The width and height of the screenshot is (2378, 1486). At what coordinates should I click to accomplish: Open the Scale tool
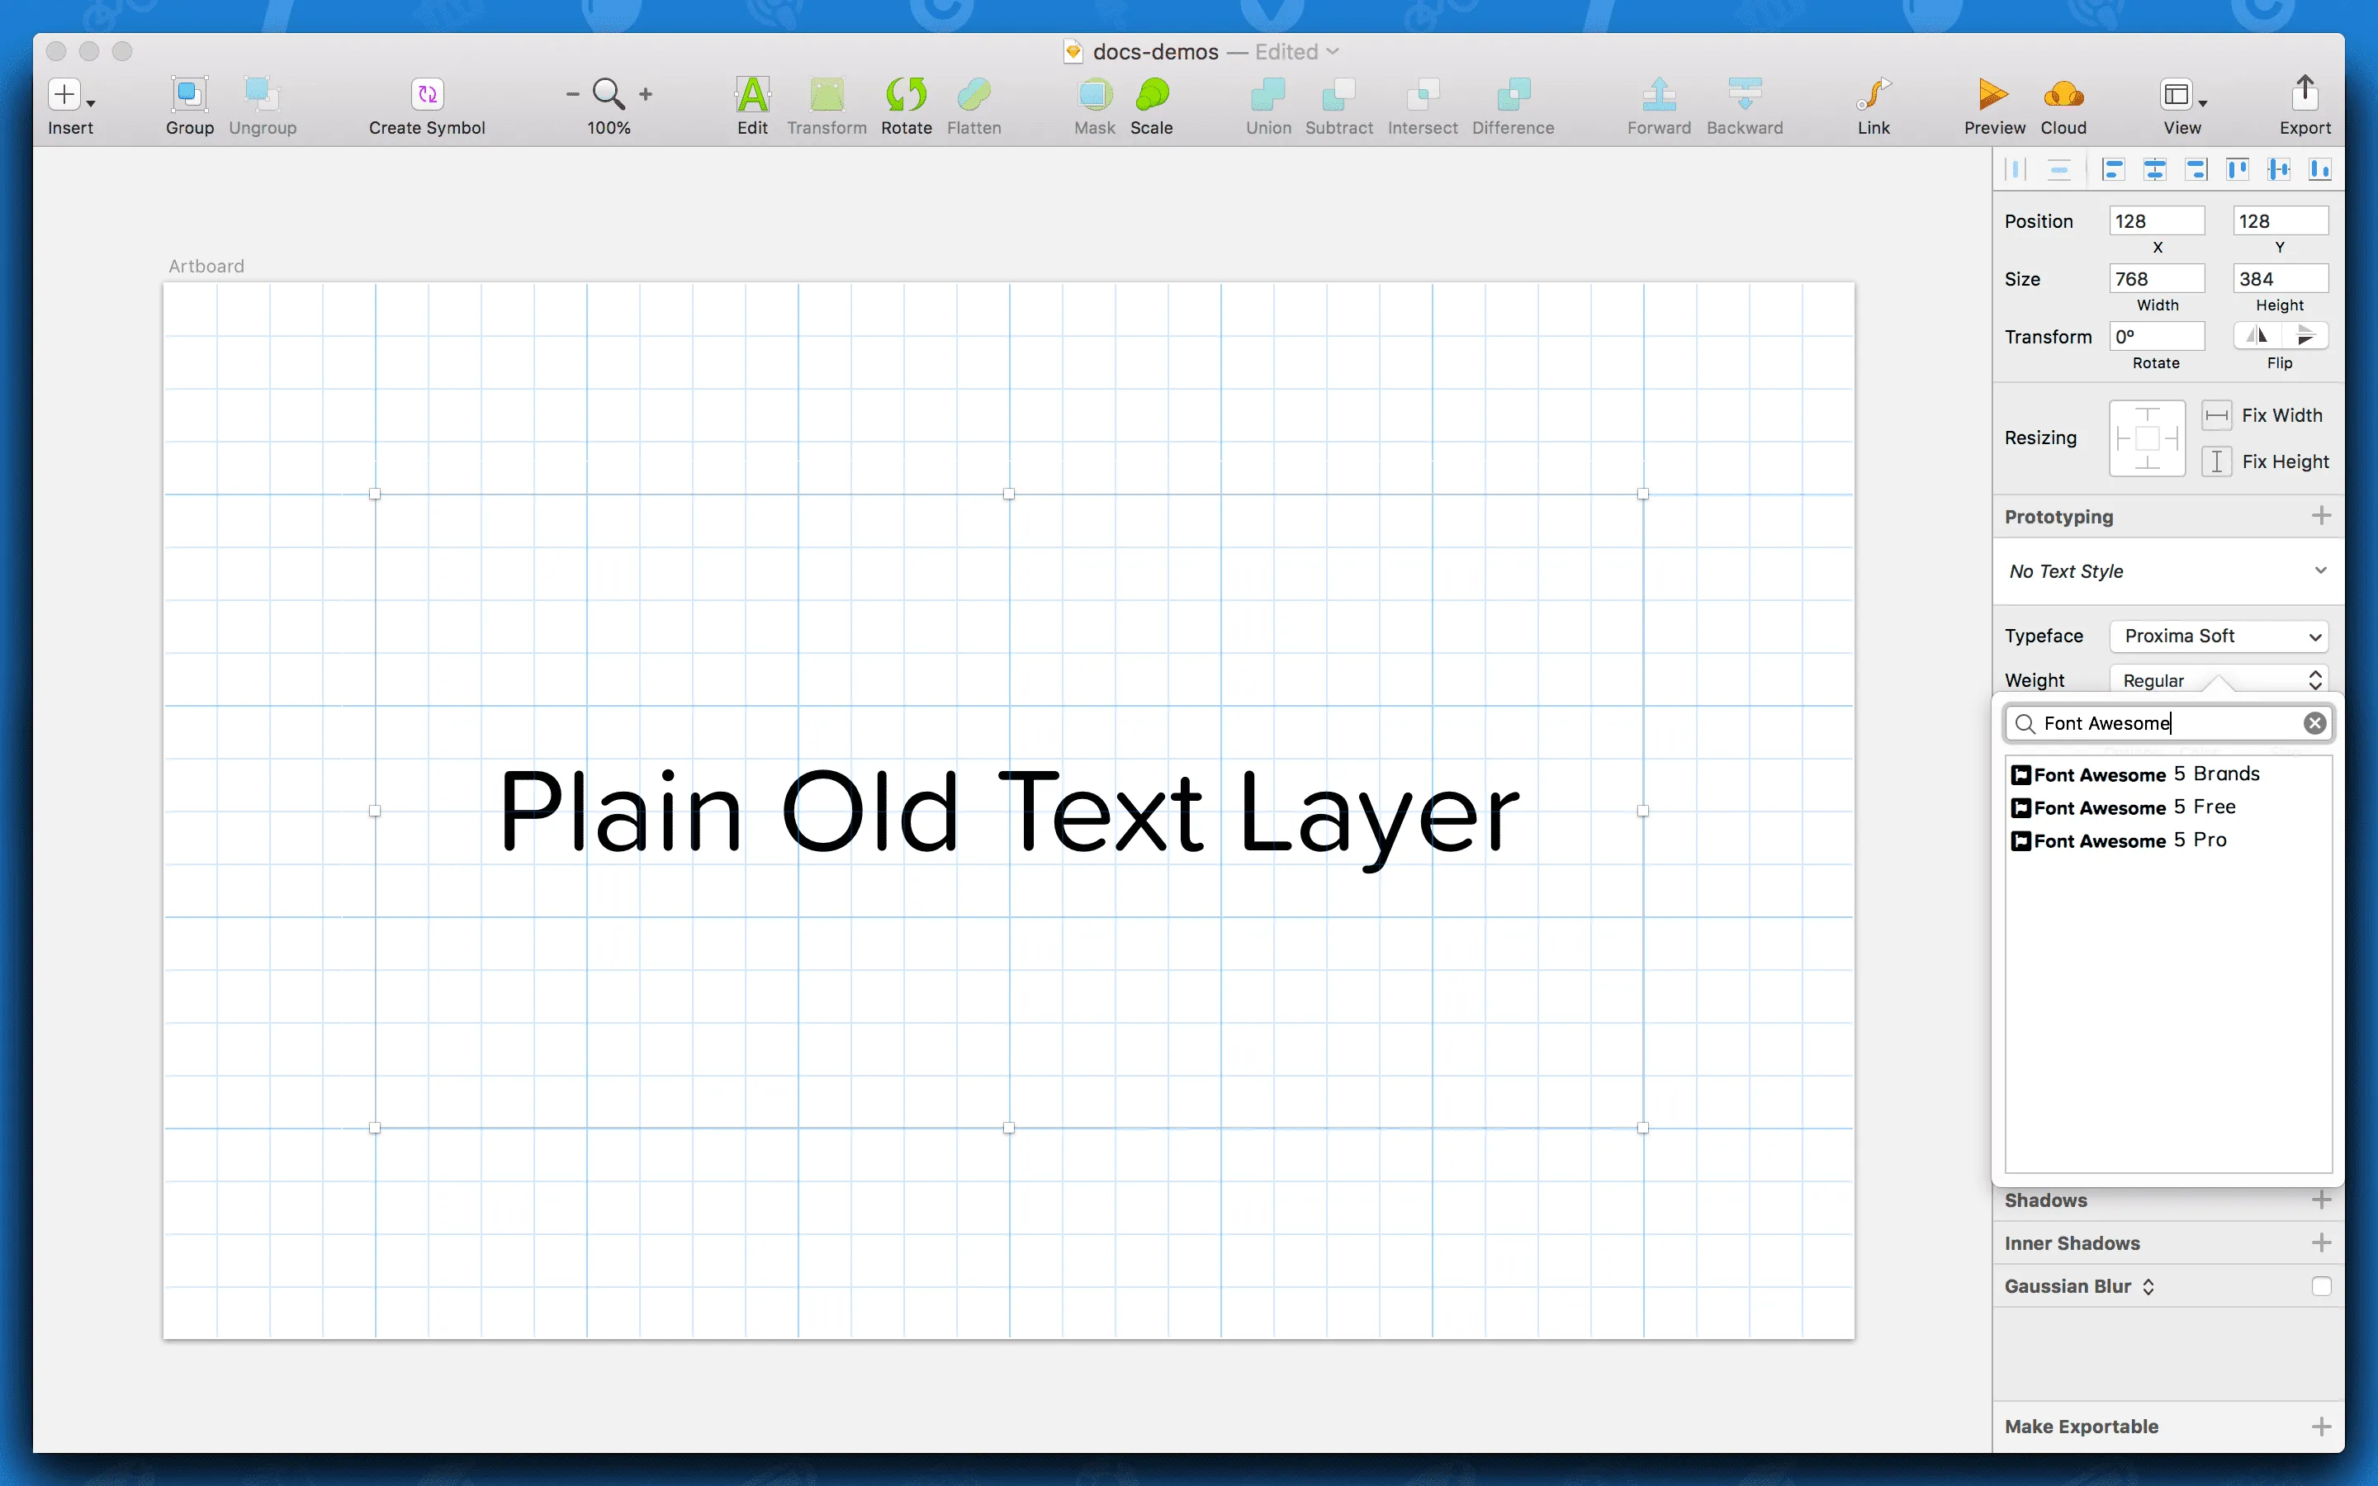[1152, 103]
